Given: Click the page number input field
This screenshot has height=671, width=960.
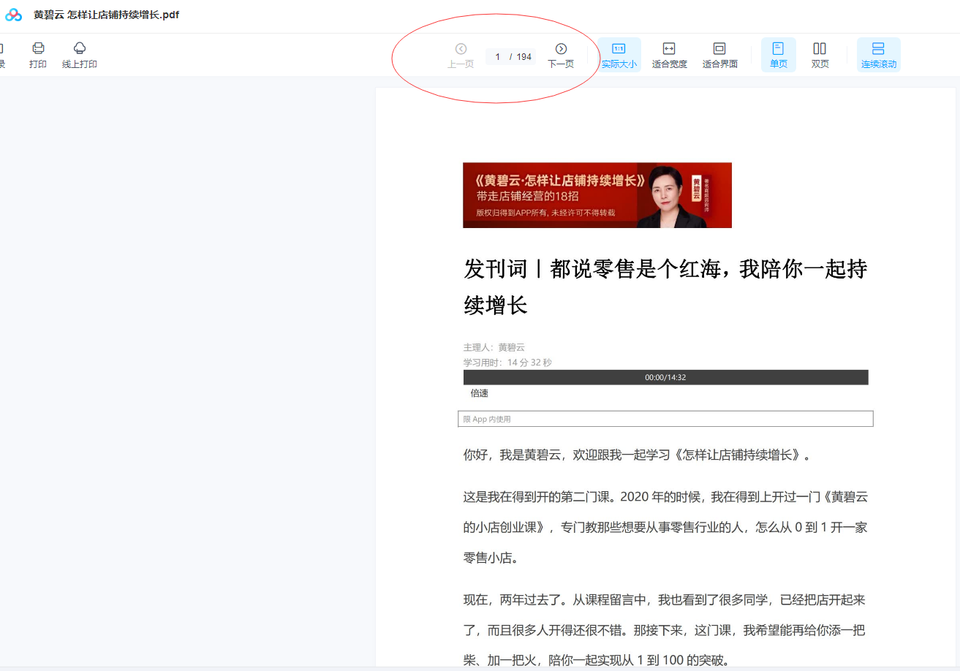Looking at the screenshot, I should (x=498, y=57).
